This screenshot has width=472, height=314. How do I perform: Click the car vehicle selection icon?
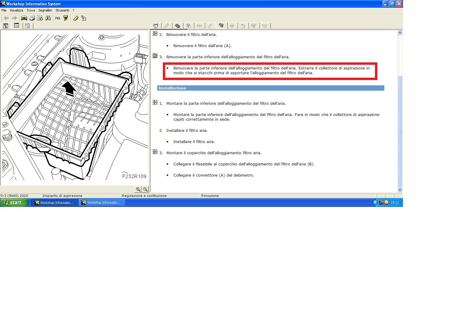(x=24, y=18)
